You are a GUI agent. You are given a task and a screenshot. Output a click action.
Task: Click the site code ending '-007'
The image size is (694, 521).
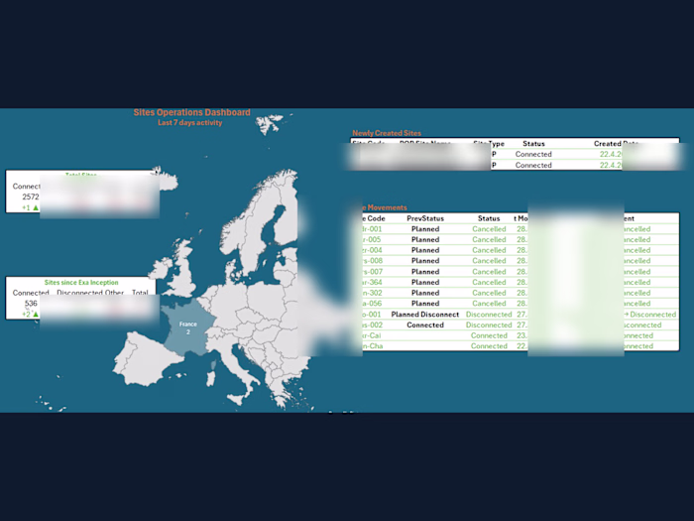point(372,272)
